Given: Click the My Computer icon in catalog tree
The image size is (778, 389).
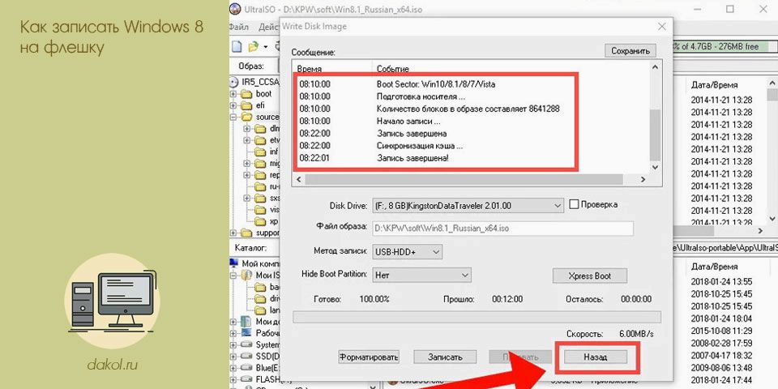Looking at the screenshot, I should click(x=235, y=263).
